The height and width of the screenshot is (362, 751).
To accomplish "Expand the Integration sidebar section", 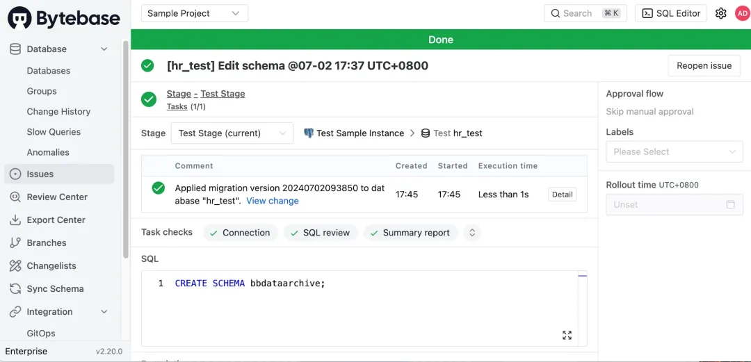I will pos(104,312).
